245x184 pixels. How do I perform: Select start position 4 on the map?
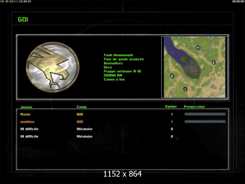[198, 48]
